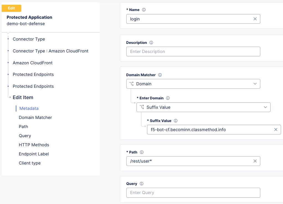Click the info icon beside Path
The width and height of the screenshot is (283, 204).
pos(142,152)
